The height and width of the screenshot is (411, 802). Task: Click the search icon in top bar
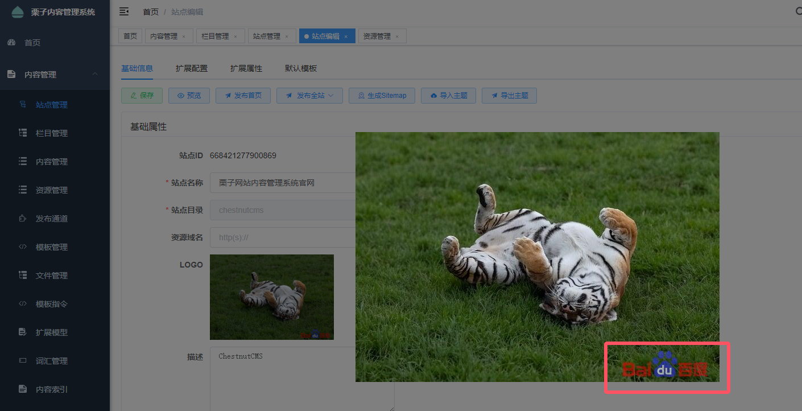coord(797,11)
